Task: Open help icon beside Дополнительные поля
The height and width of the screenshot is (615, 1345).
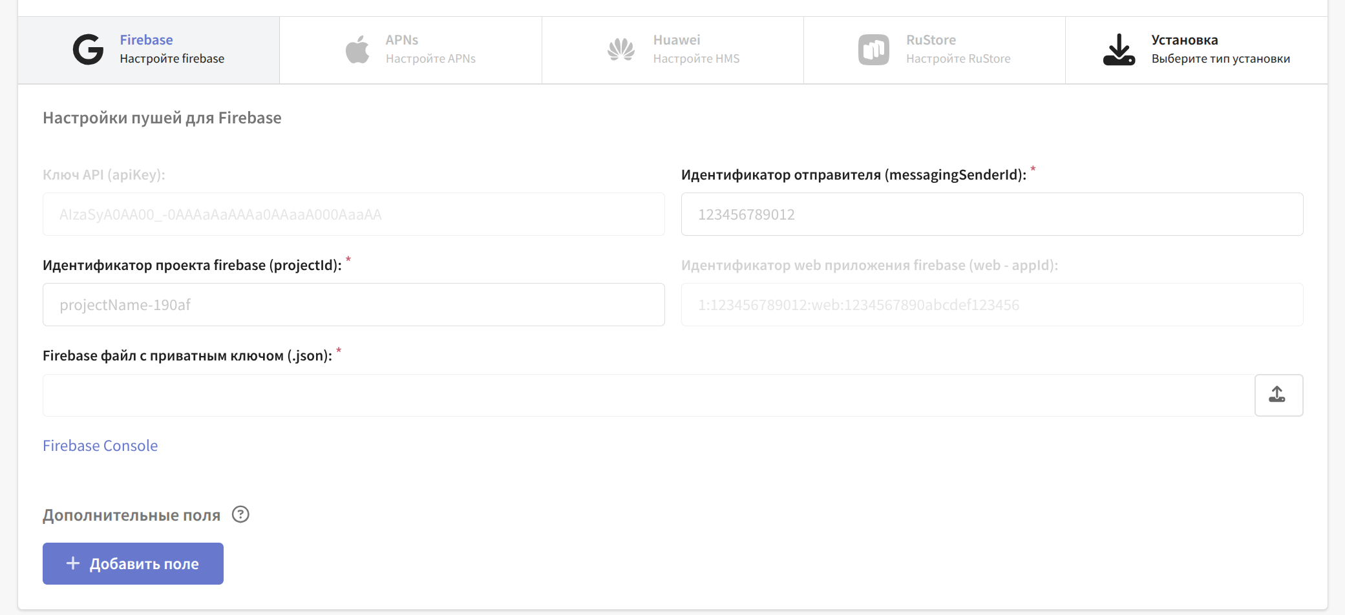Action: tap(240, 514)
